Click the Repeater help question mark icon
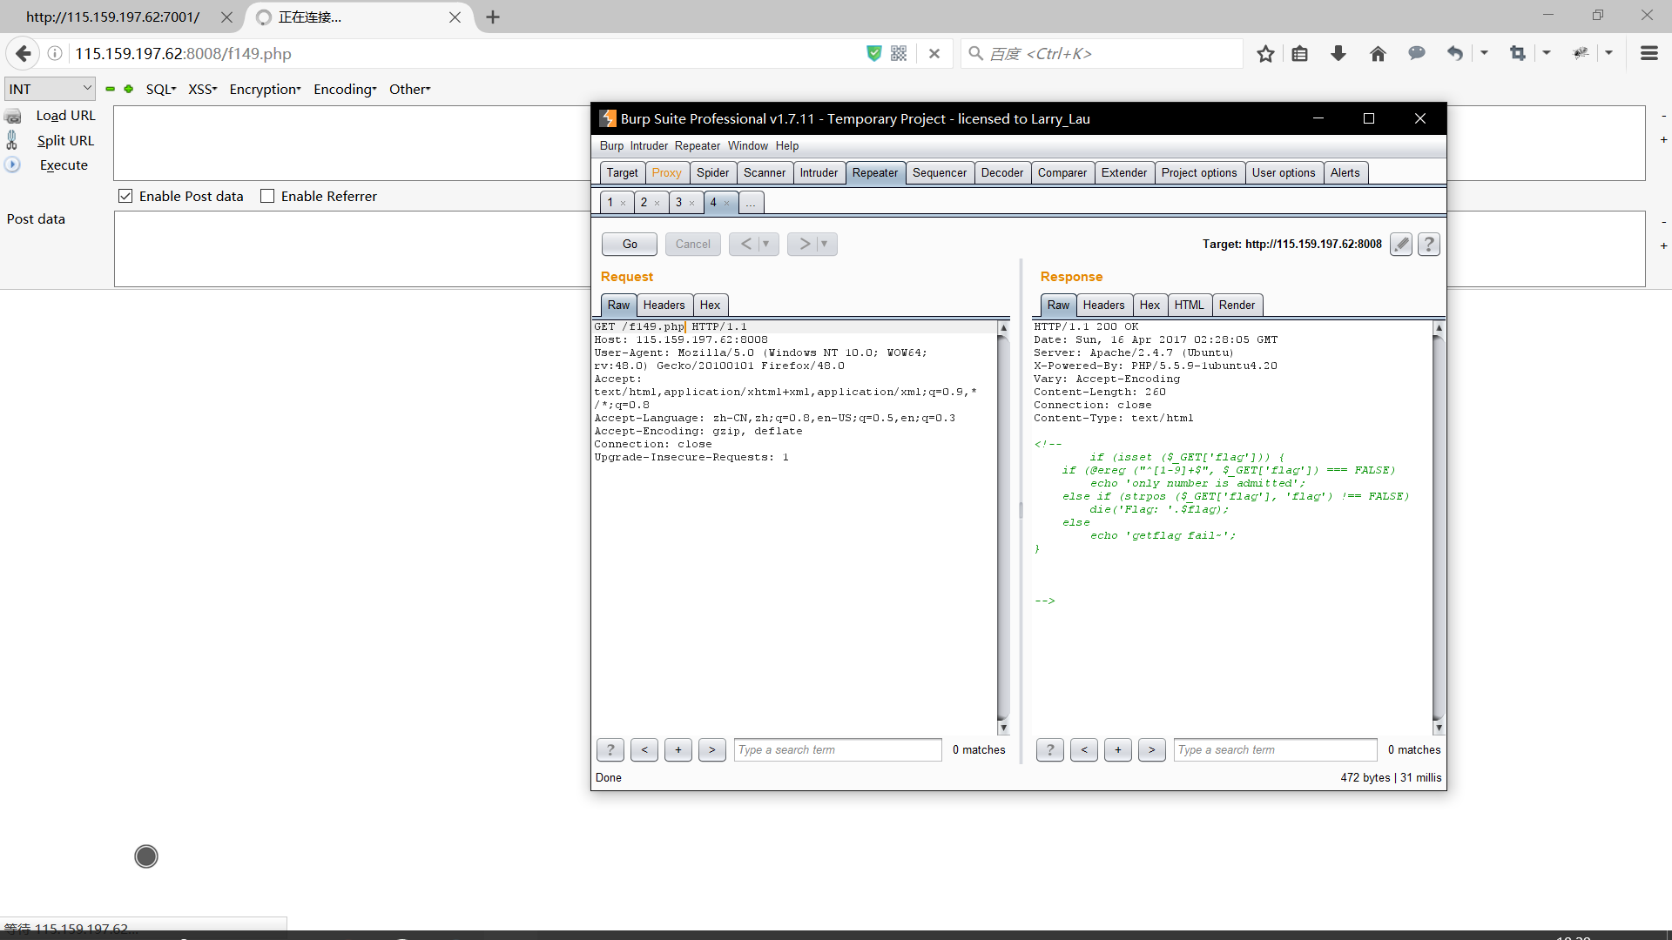The width and height of the screenshot is (1672, 940). [x=1428, y=245]
